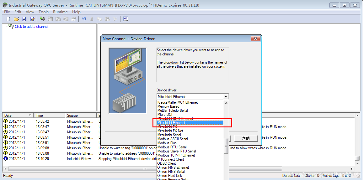Click the New Device toolbar icon
Viewport: 363px width, 180px height.
tap(50, 19)
